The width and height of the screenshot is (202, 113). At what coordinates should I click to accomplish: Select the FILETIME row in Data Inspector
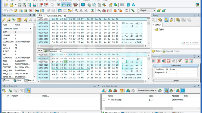17,67
